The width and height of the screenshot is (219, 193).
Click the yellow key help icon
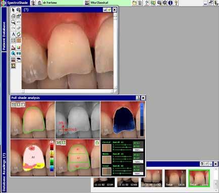[176, 3]
